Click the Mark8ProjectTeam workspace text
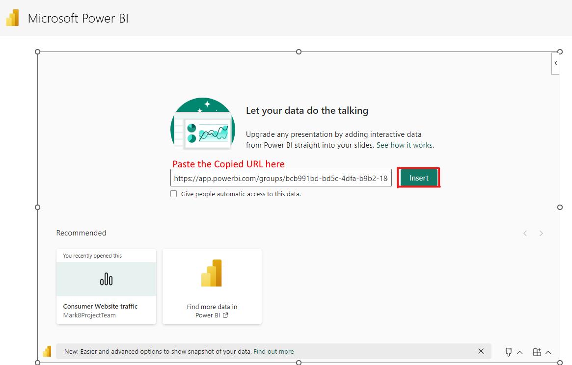 89,315
